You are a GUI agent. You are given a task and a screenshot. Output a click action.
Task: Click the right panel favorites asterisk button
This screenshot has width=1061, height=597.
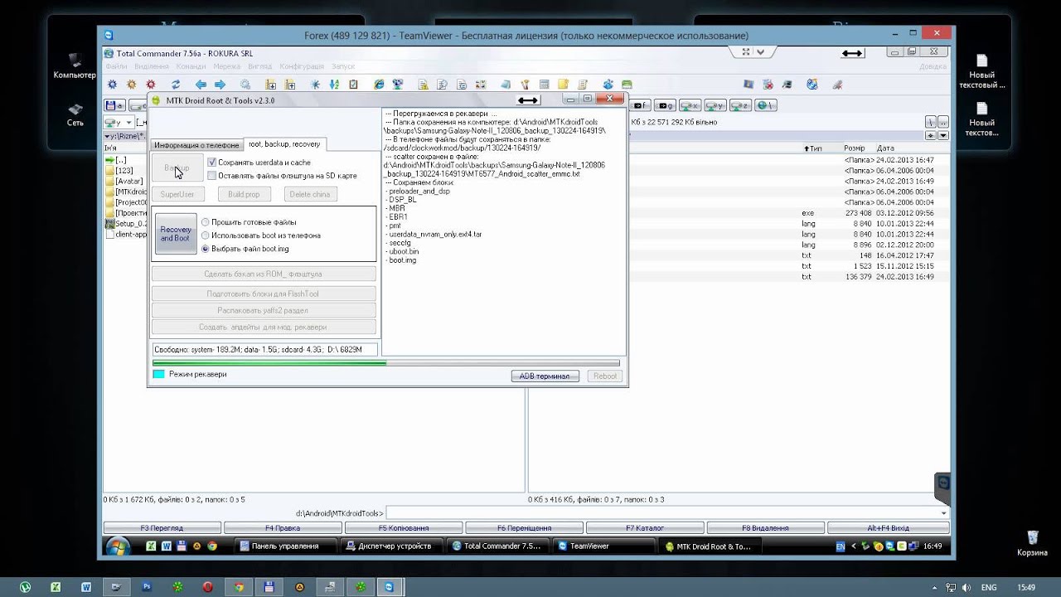(x=930, y=135)
